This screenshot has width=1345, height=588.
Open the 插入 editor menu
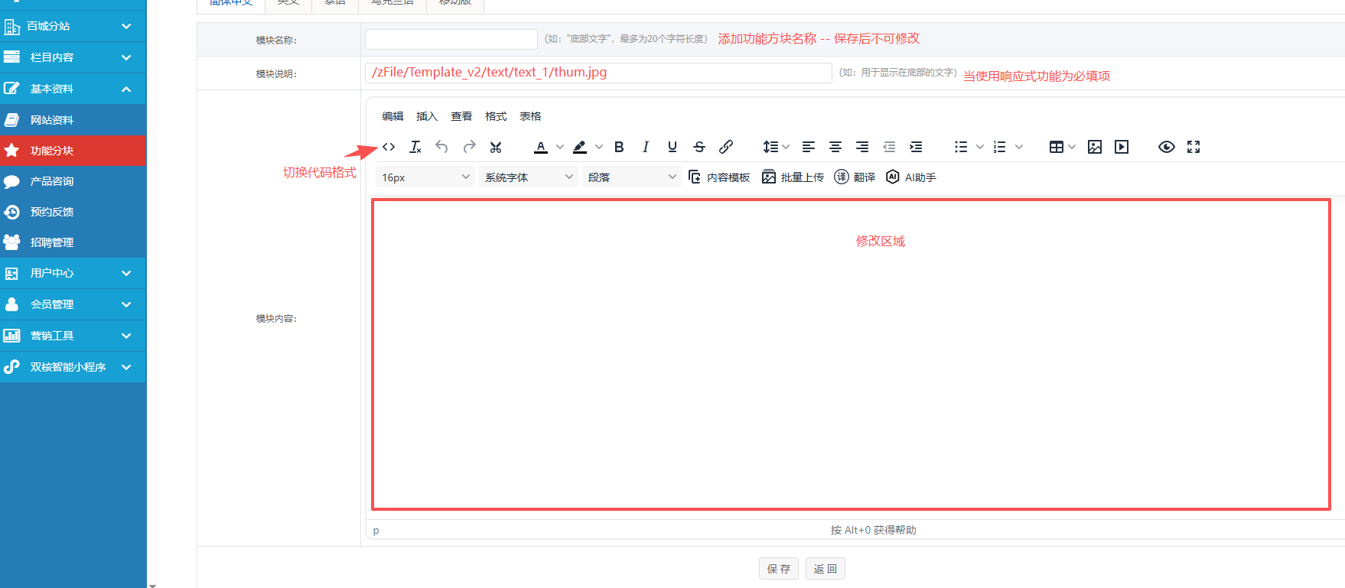(x=427, y=116)
